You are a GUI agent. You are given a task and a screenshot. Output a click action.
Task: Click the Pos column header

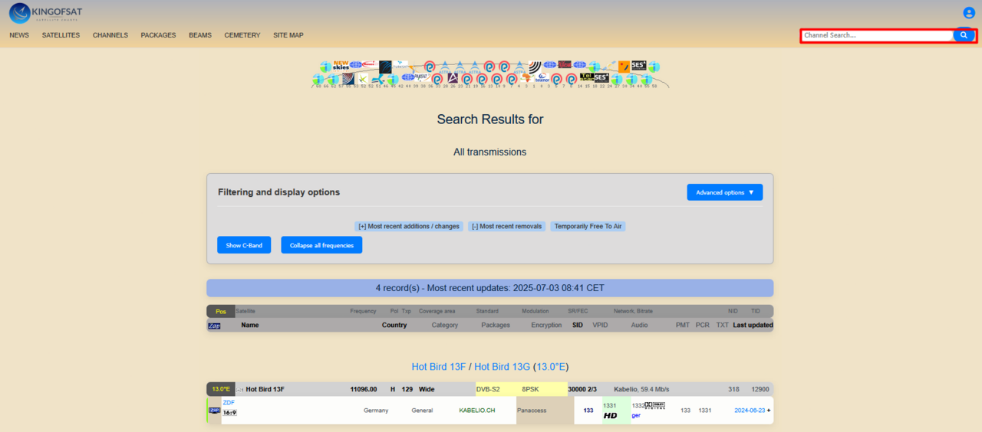point(221,311)
